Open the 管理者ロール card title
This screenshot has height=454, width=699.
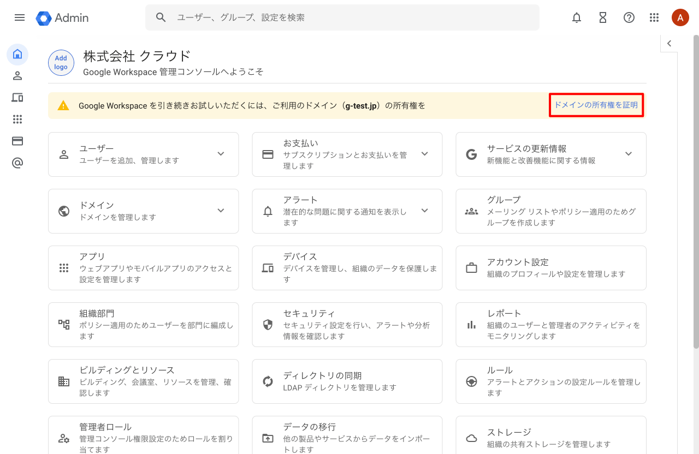pos(105,427)
